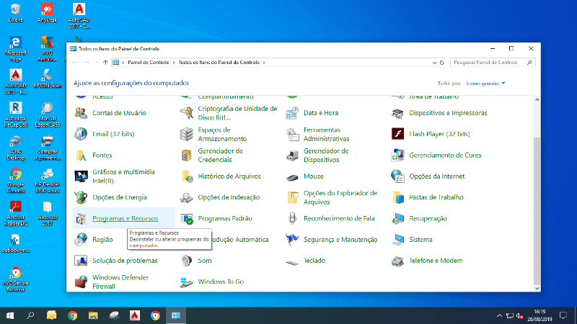577x324 pixels.
Task: Open the Gerenciador de Credenciais icon
Action: [187, 156]
